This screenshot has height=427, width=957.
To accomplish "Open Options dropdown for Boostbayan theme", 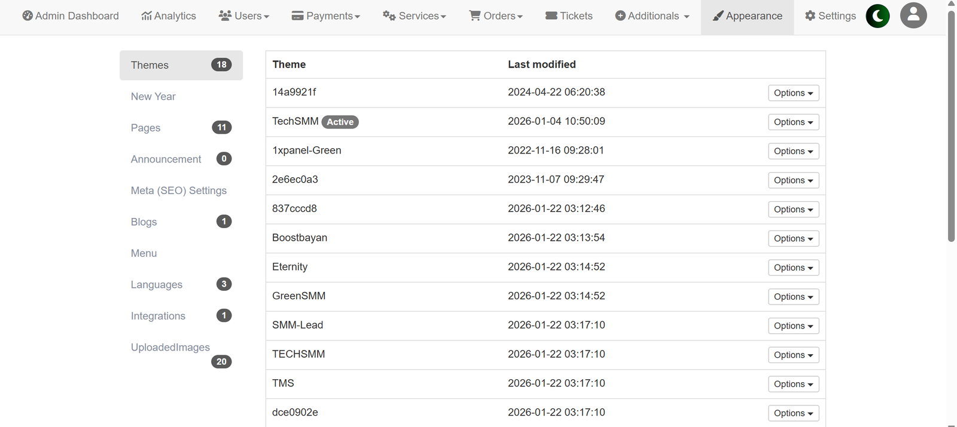I will [x=793, y=239].
